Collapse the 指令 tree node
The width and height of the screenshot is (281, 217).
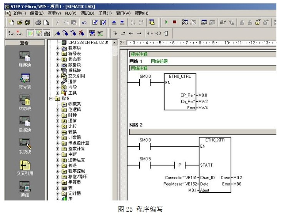(x=51, y=98)
